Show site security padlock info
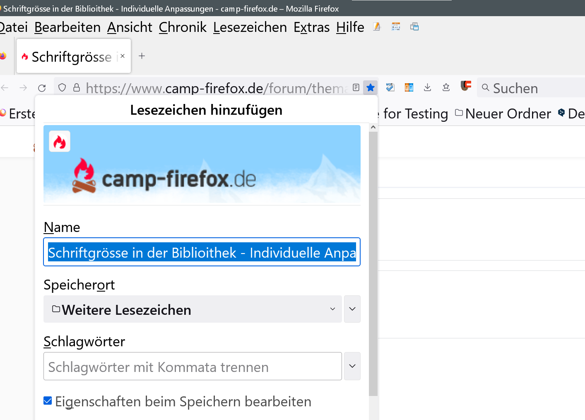 (x=77, y=87)
